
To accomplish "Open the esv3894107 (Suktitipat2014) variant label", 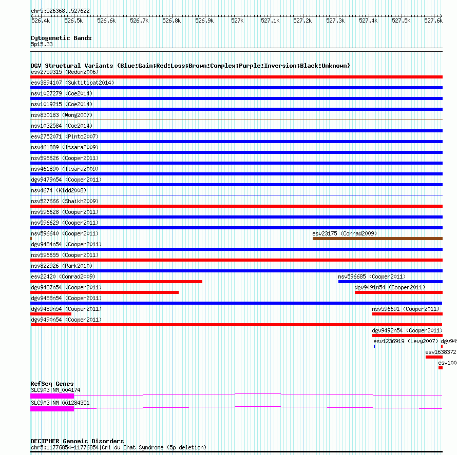I will 72,83.
